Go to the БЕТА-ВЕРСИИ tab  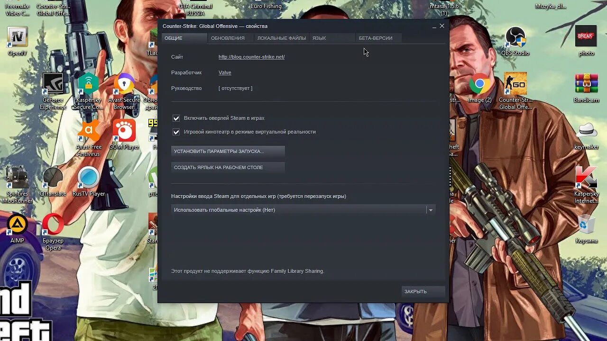(378, 38)
